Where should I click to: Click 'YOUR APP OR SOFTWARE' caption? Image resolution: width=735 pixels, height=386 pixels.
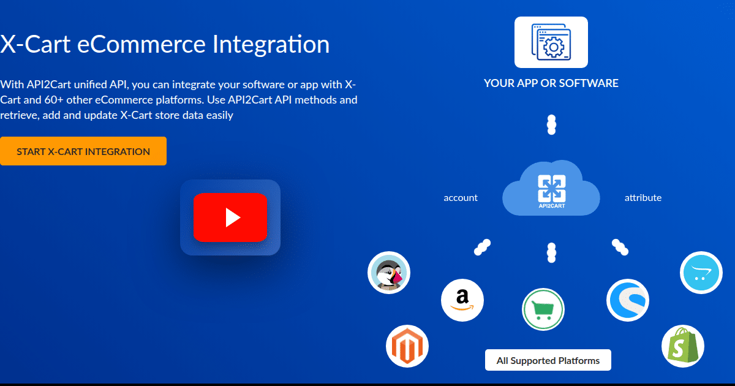point(551,83)
